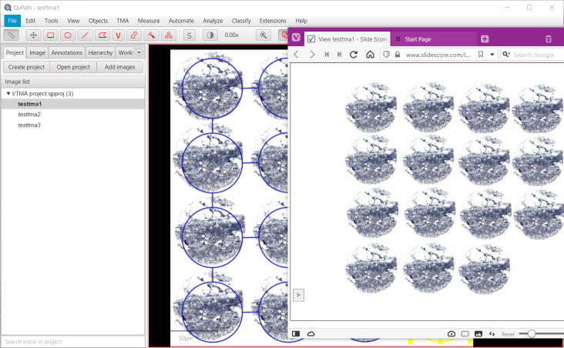
Task: Expand the hidden tabs dropdown arrow
Action: 139,52
